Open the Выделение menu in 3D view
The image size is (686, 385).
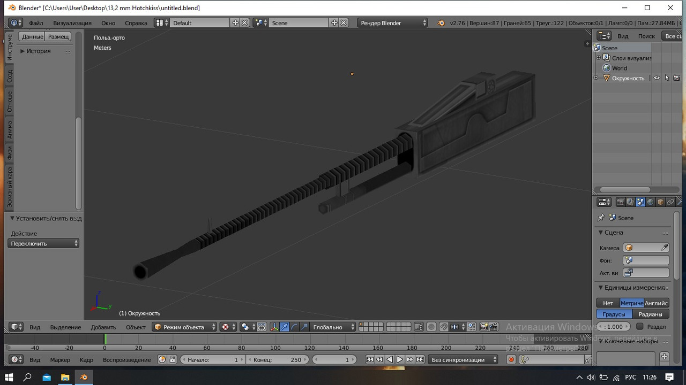click(65, 327)
